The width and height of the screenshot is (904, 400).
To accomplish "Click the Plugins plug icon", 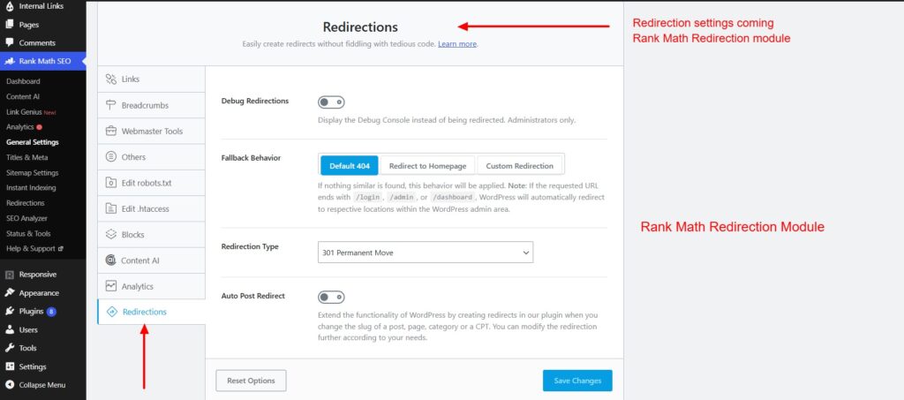I will coord(10,311).
